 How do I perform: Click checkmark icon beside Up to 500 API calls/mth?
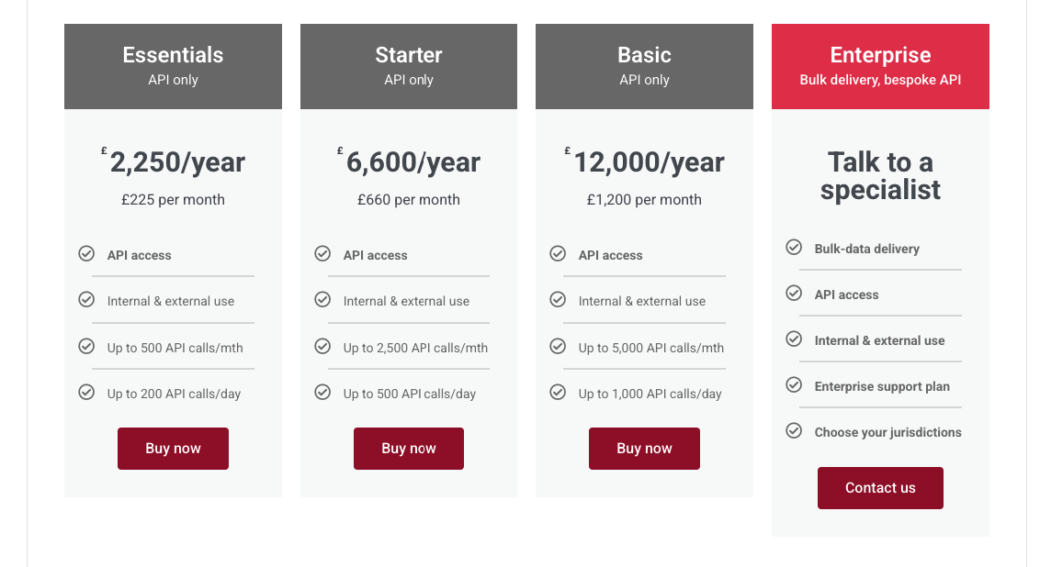pos(86,347)
